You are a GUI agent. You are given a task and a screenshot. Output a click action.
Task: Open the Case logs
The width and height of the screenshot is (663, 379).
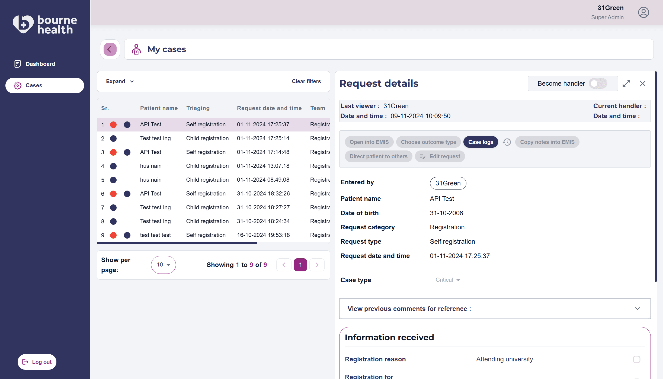click(x=481, y=142)
